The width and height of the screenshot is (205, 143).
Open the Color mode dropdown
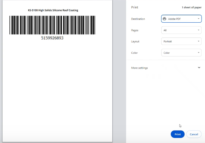[181, 53]
